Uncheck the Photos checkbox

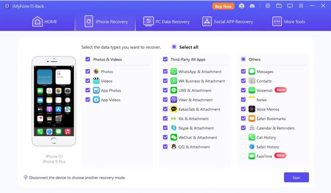coord(88,71)
